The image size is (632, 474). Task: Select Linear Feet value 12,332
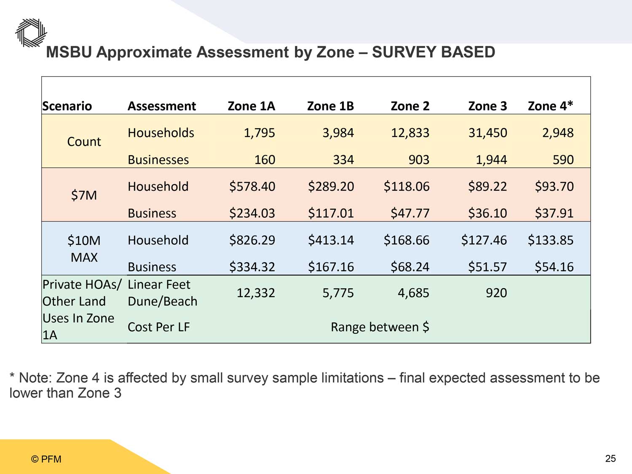click(255, 293)
